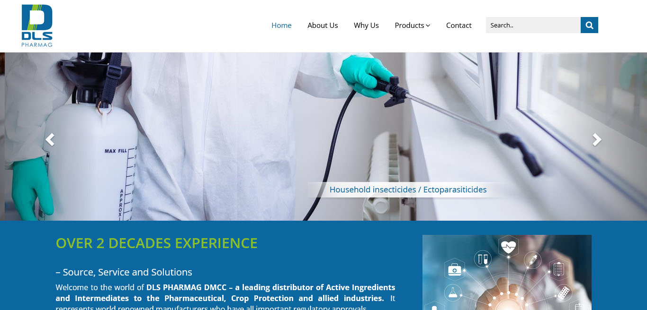Viewport: 647px width, 310px height.
Task: Click the Products chevron arrow
Action: [428, 26]
